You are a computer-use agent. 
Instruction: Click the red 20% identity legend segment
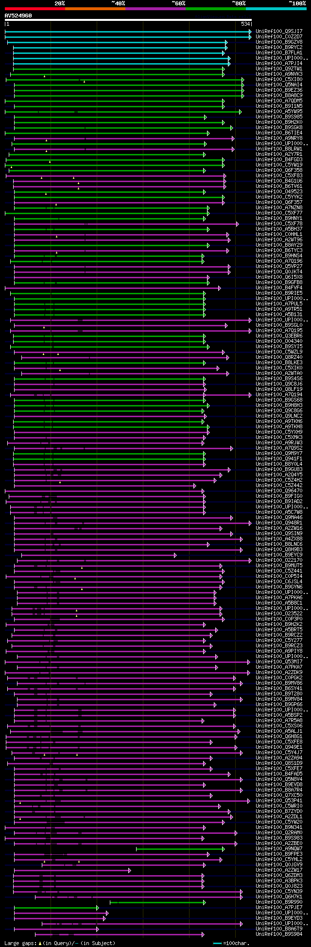[x=35, y=8]
